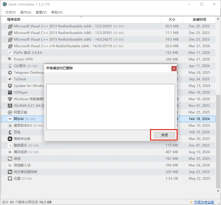Click the scrollbar up arrow

pos(218,19)
